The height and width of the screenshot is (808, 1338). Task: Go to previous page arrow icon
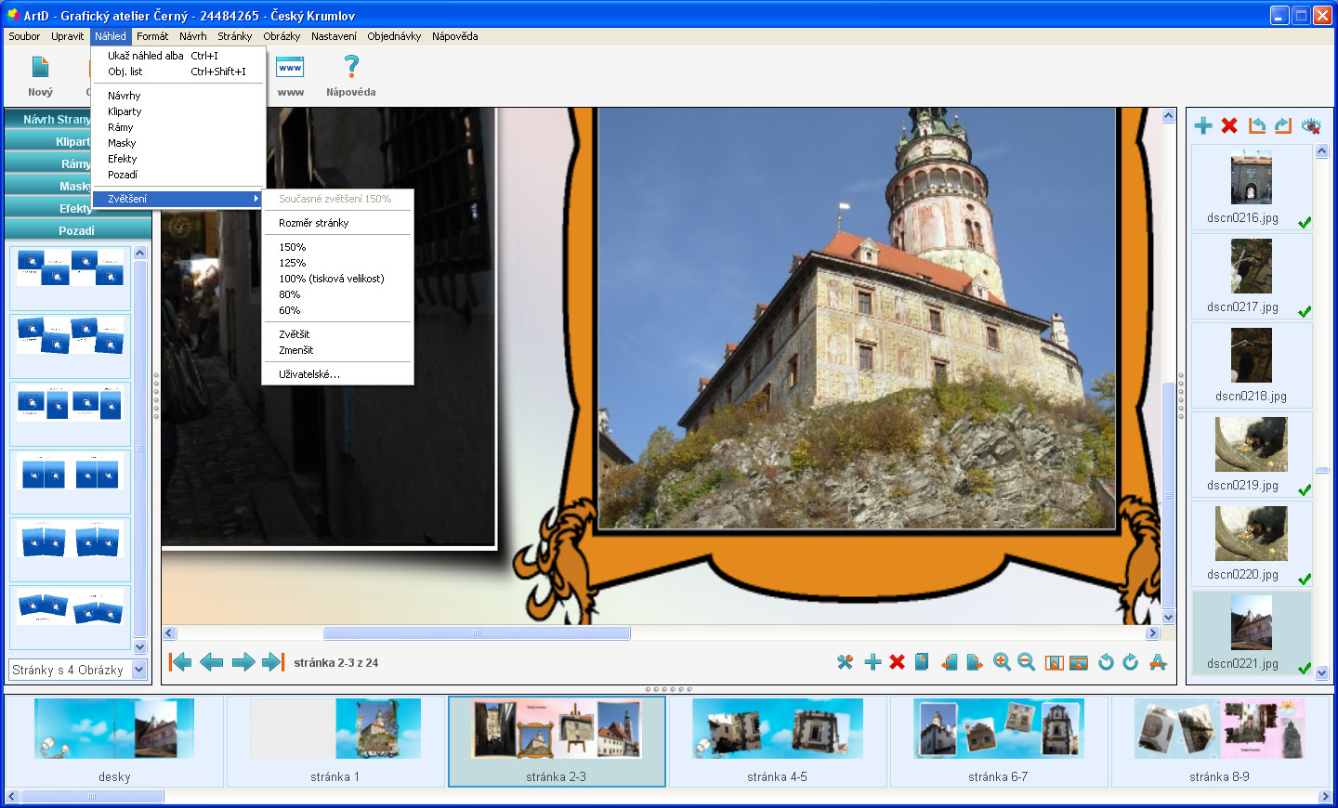click(x=212, y=662)
